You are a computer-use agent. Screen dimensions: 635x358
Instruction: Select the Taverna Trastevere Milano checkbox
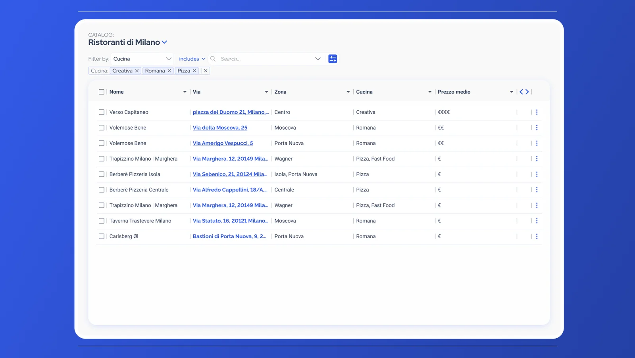pos(102,221)
